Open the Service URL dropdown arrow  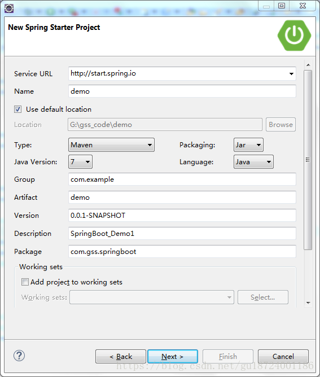tap(291, 73)
